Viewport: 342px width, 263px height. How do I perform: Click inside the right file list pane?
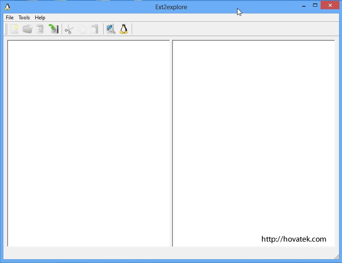[x=253, y=143]
